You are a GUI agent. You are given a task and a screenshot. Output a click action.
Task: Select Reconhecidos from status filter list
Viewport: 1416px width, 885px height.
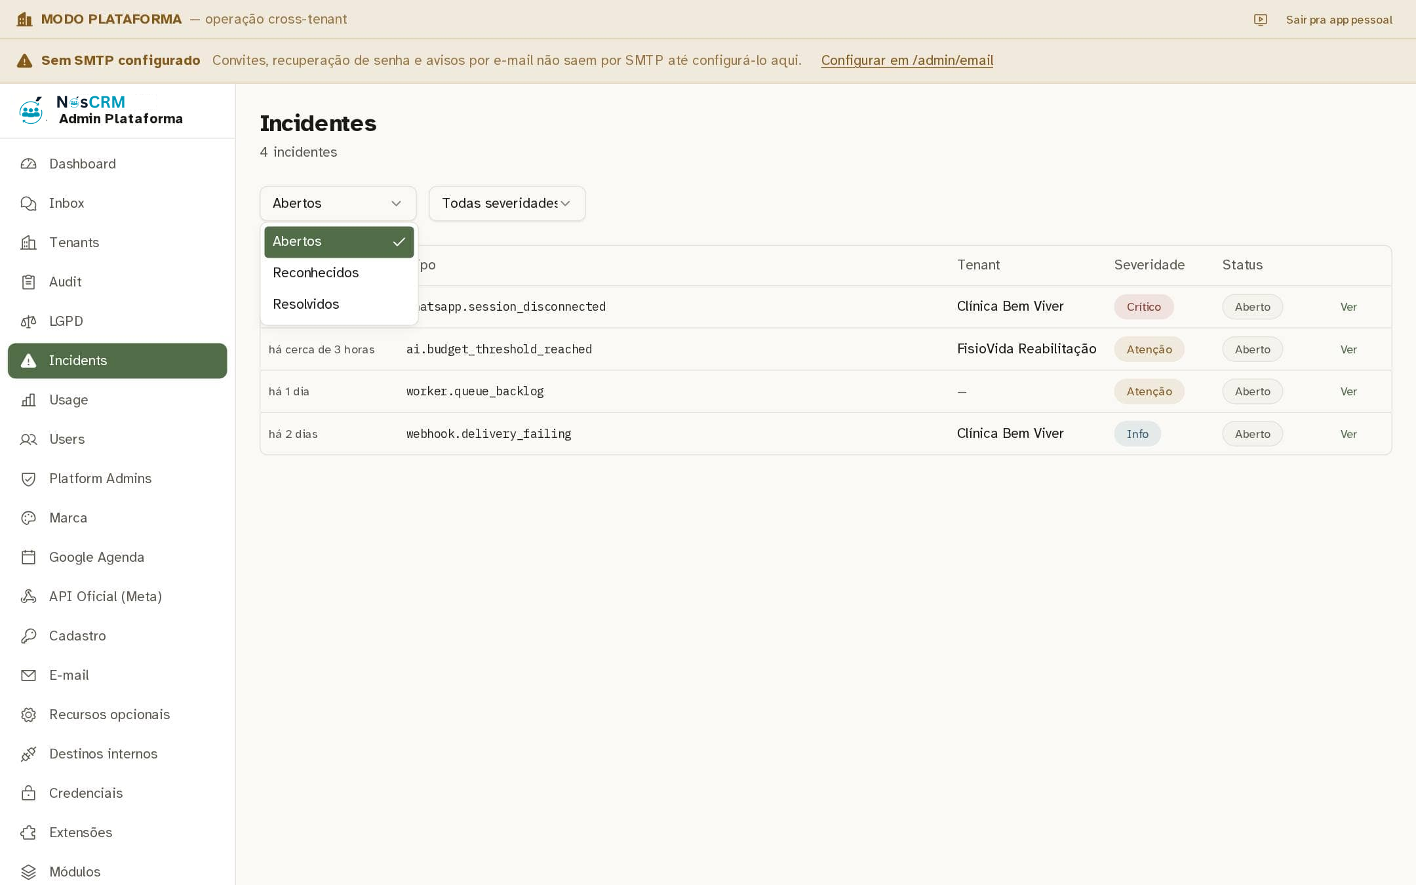(339, 273)
